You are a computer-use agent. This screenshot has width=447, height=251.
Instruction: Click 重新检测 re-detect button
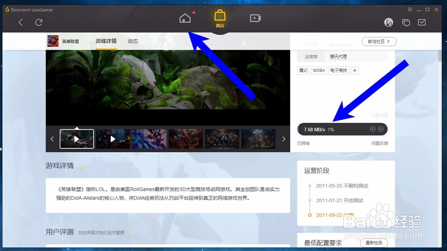(374, 243)
